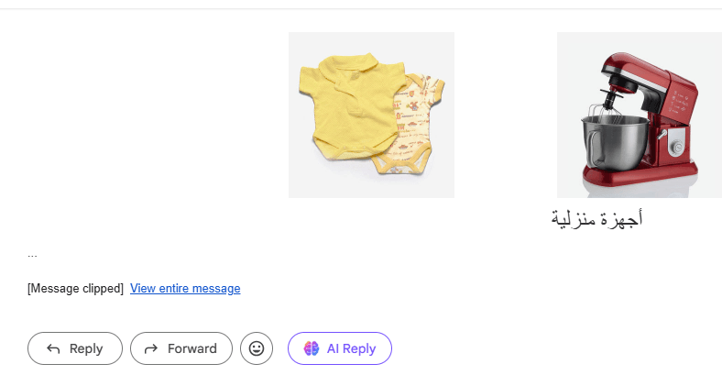The height and width of the screenshot is (375, 722).
Task: Click the word "Forward" in the Forward button
Action: click(192, 348)
